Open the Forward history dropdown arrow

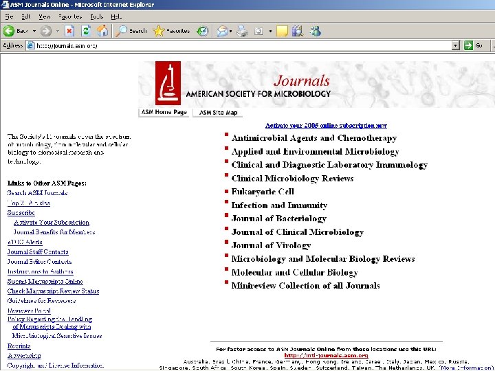(58, 31)
